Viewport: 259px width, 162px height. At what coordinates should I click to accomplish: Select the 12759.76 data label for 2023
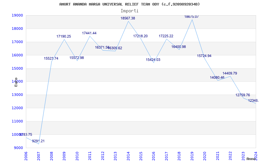coord(243,95)
